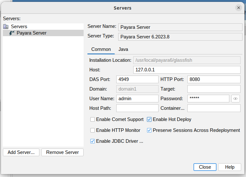The width and height of the screenshot is (246, 177).
Task: Click the Host input field
Action: [186, 70]
